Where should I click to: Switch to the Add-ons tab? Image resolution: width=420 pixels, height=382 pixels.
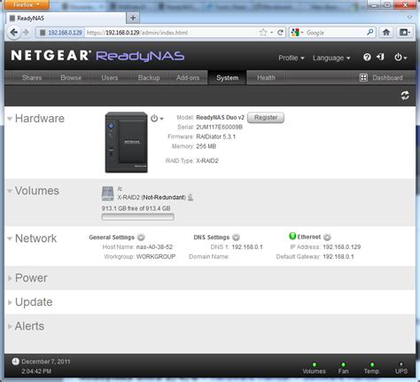188,78
